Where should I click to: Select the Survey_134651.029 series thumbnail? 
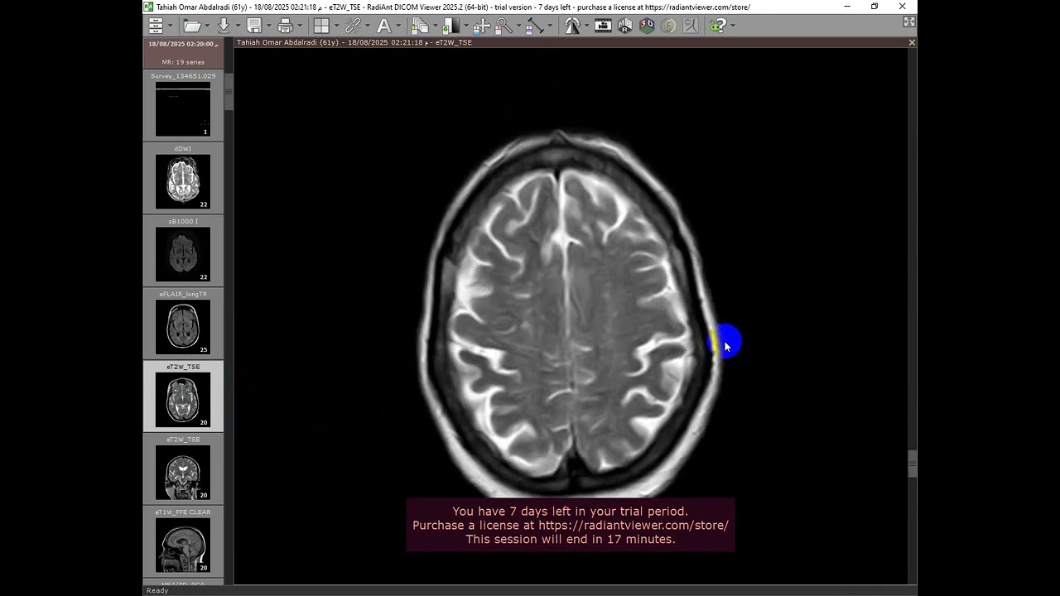click(183, 109)
